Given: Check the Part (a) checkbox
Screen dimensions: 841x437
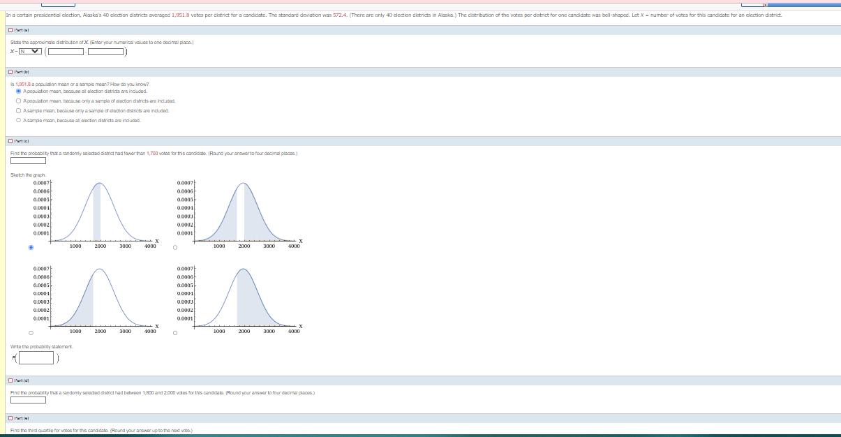Looking at the screenshot, I should pyautogui.click(x=10, y=29).
